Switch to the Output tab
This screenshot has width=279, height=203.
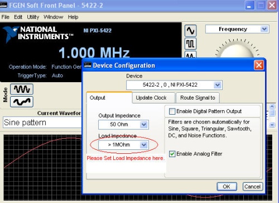point(109,98)
